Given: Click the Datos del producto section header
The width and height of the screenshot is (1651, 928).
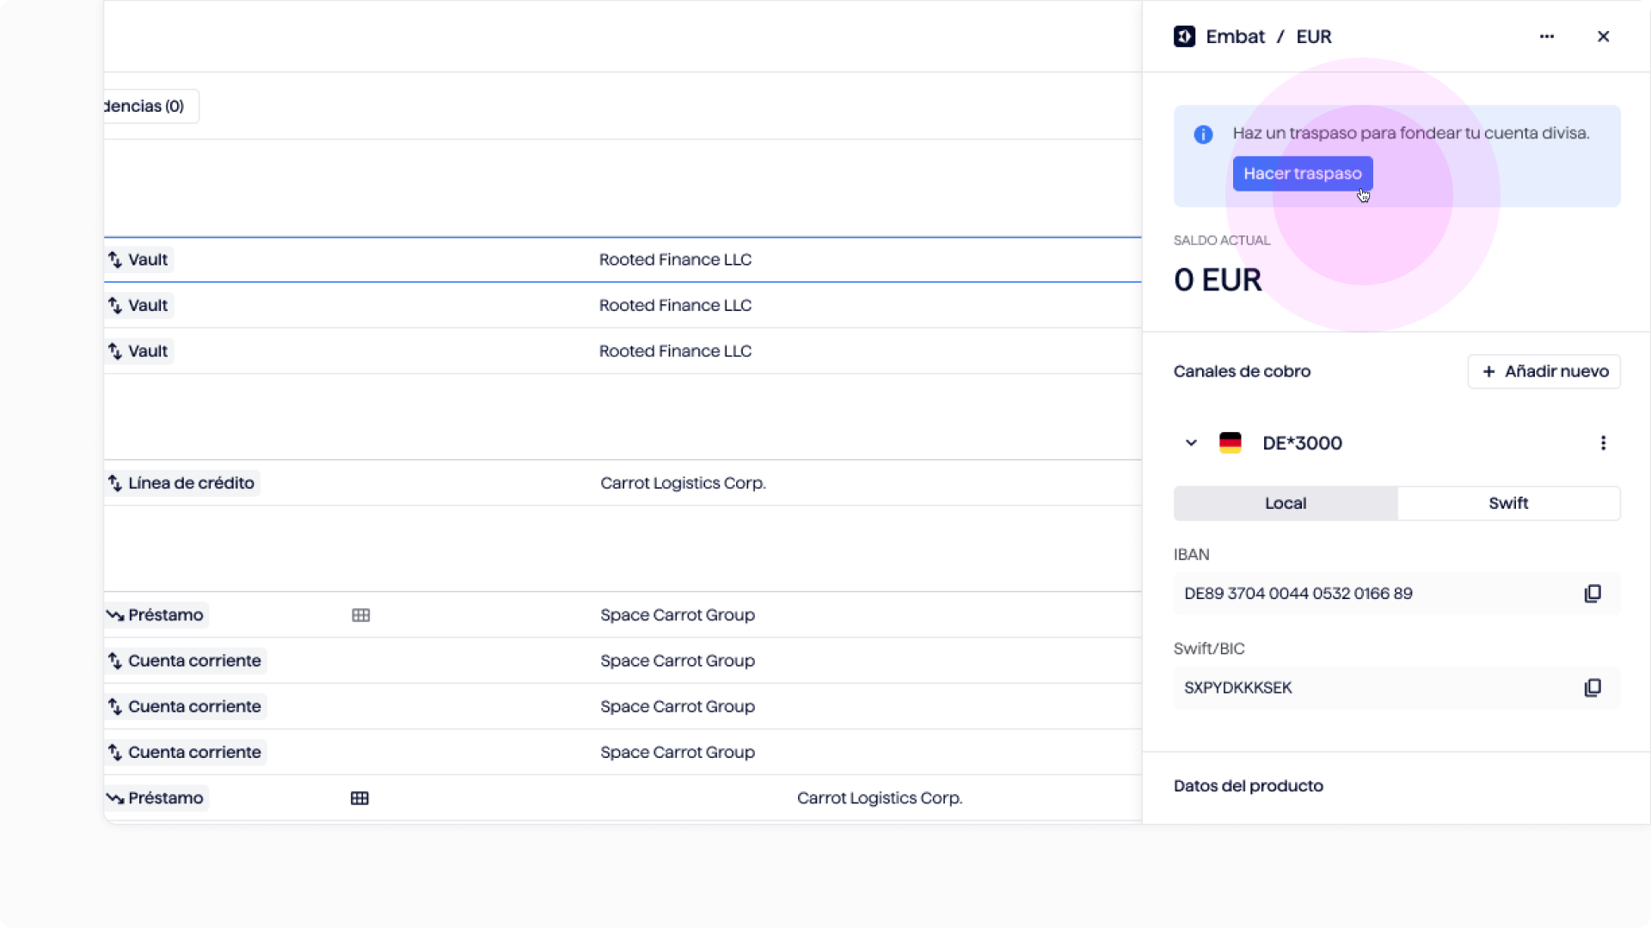Looking at the screenshot, I should tap(1248, 786).
